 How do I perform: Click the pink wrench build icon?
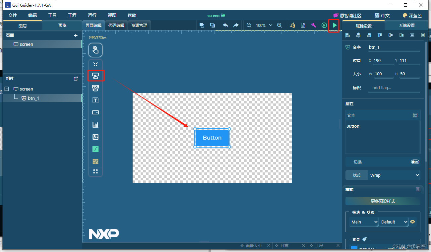point(314,25)
